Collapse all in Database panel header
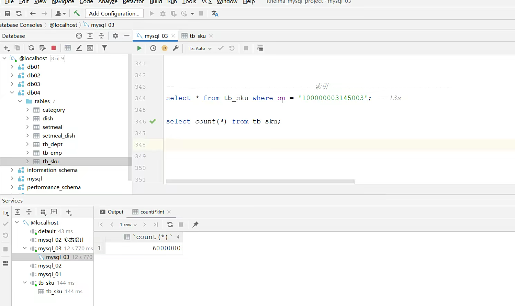Image resolution: width=515 pixels, height=306 pixels. (x=101, y=36)
